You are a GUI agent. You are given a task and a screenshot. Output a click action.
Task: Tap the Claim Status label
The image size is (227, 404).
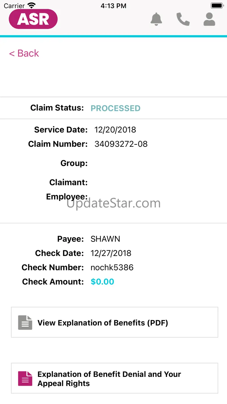(x=57, y=108)
